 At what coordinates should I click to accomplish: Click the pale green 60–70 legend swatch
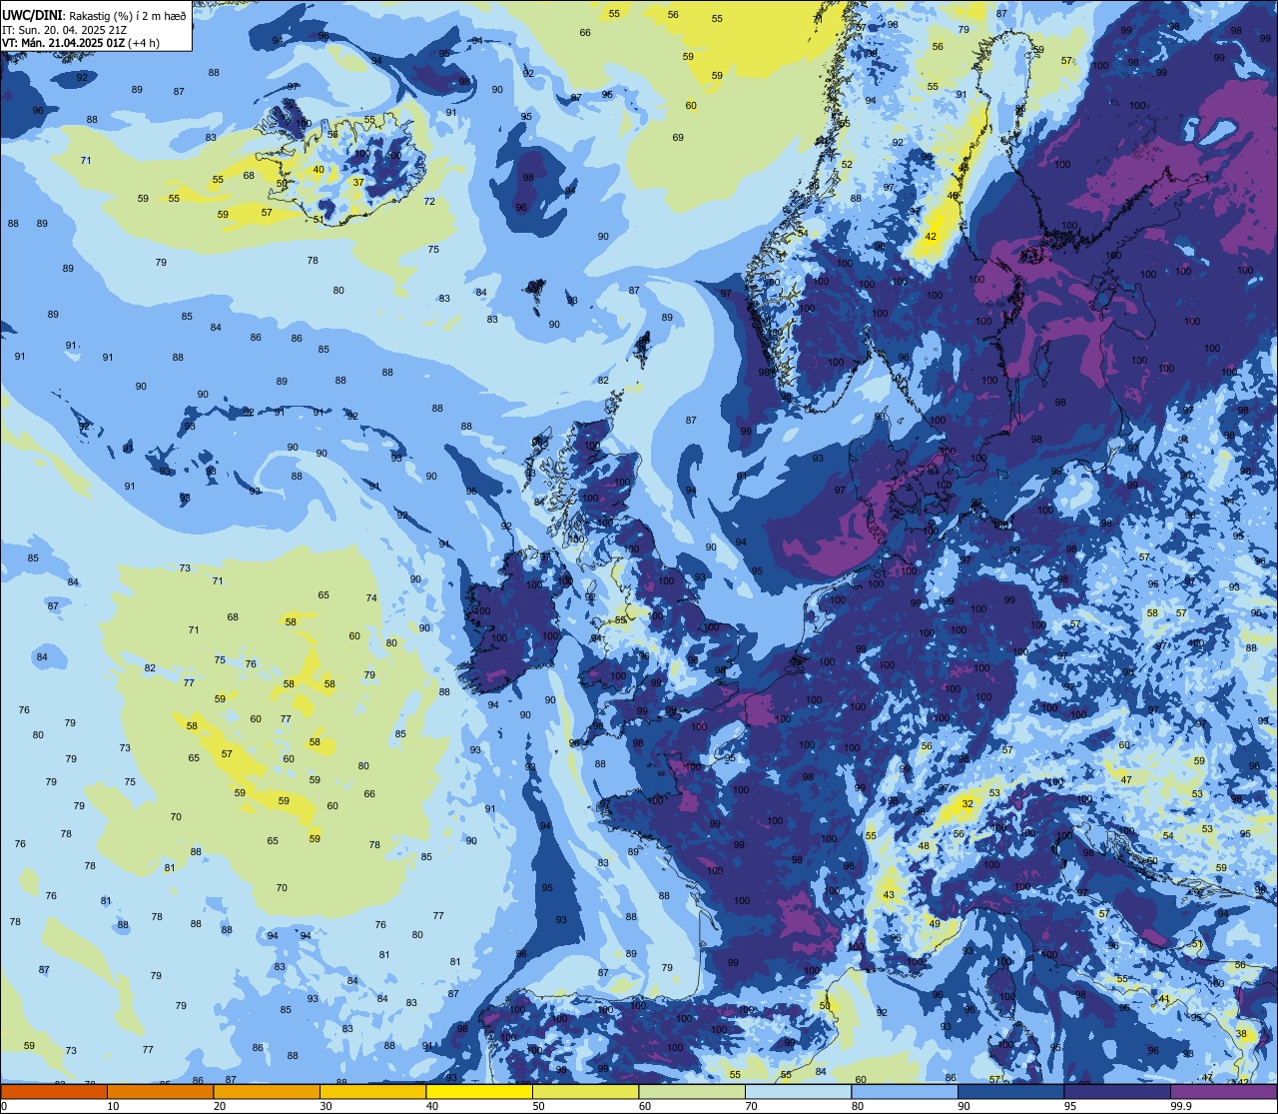coord(692,1091)
